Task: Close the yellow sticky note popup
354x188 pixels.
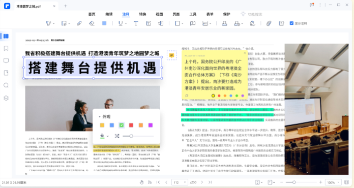Action: click(245, 53)
